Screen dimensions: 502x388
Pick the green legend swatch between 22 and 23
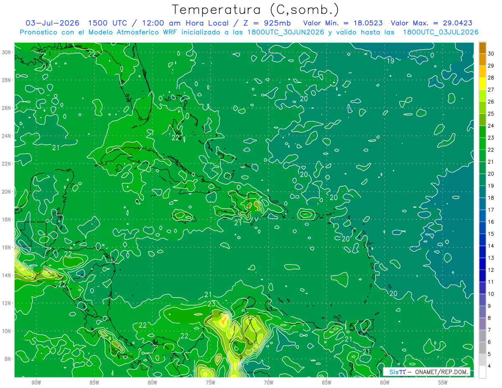tap(482, 144)
